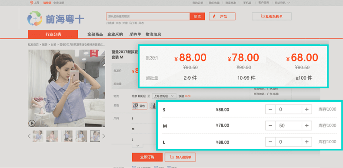Click the ¥78.00 price for 10-99 件
This screenshot has height=168, width=343.
coord(243,58)
